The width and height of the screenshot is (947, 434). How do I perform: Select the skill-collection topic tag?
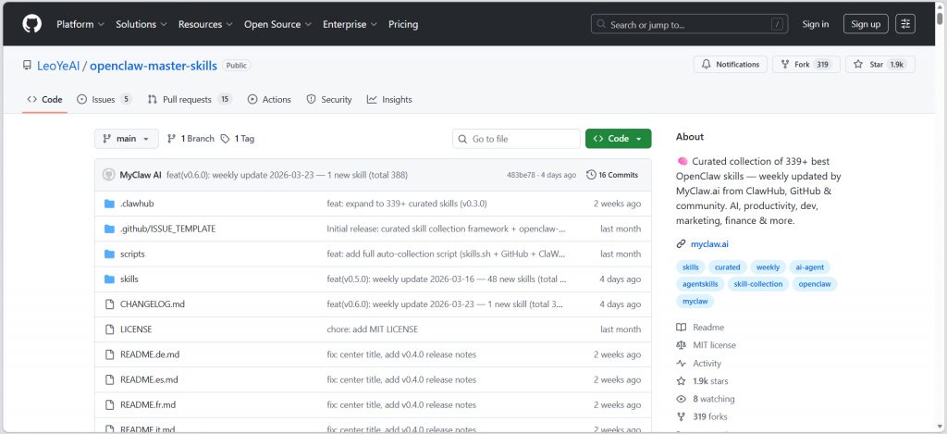[x=758, y=284]
